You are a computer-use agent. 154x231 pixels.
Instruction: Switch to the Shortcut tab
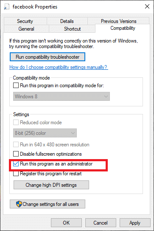tap(72, 29)
